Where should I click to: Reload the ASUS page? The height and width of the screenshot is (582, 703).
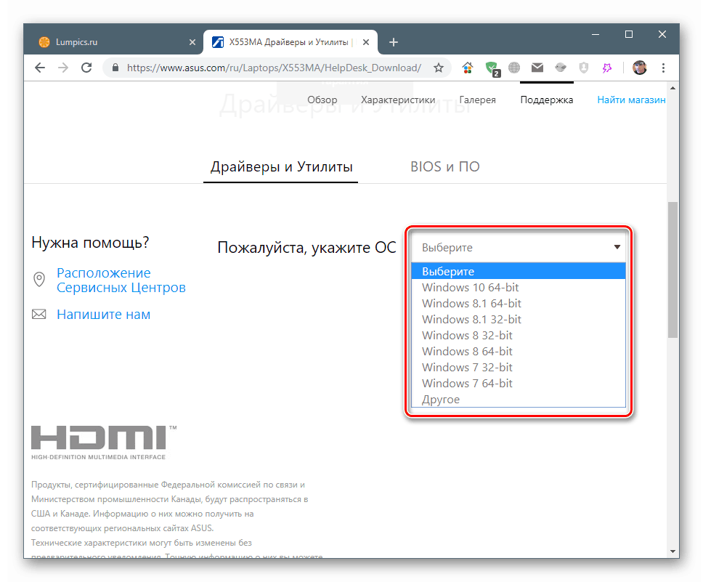(86, 68)
